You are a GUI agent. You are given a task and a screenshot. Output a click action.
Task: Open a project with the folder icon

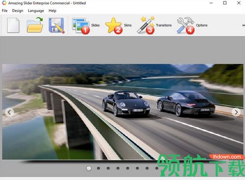click(35, 25)
